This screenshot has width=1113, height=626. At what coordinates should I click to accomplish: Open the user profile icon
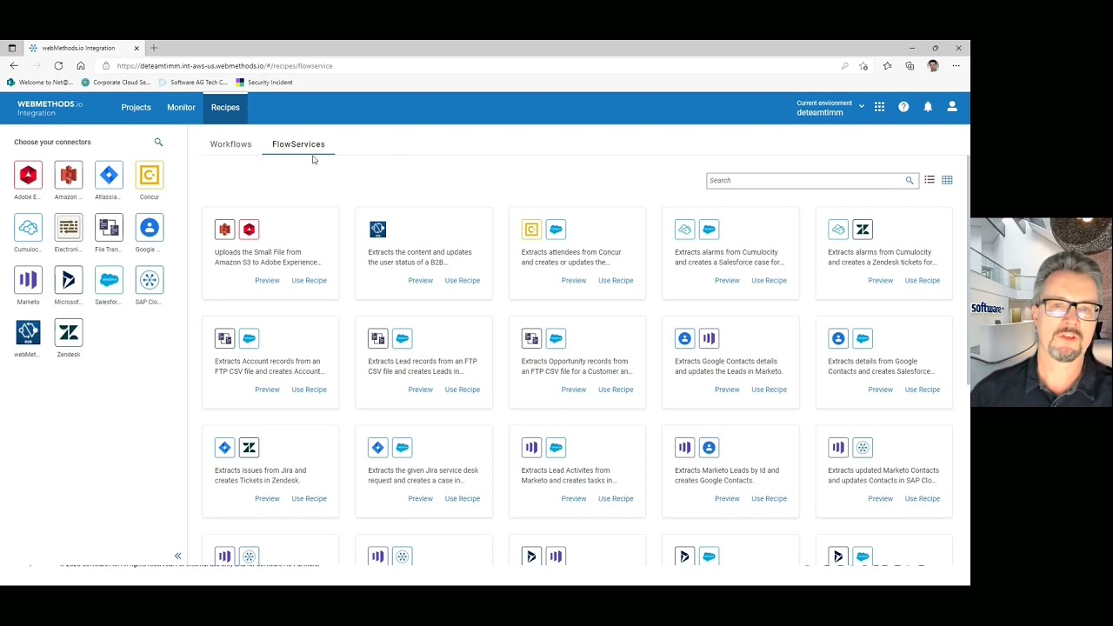point(952,107)
